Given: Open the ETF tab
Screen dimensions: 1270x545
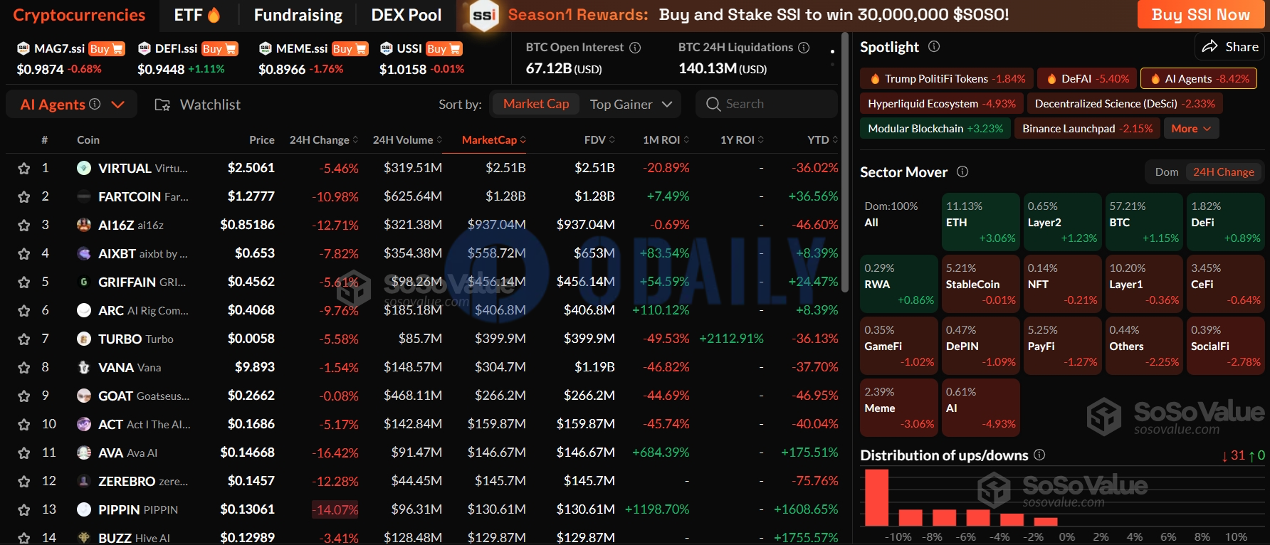Looking at the screenshot, I should 197,15.
